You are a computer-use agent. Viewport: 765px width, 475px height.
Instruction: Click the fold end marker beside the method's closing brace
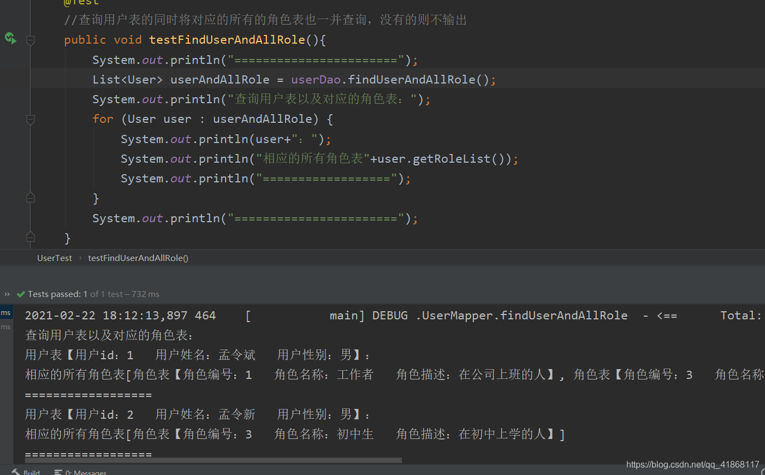coord(31,237)
